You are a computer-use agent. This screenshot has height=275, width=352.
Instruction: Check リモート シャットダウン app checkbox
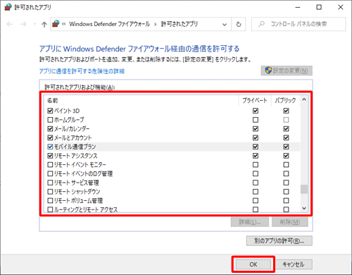pyautogui.click(x=50, y=192)
